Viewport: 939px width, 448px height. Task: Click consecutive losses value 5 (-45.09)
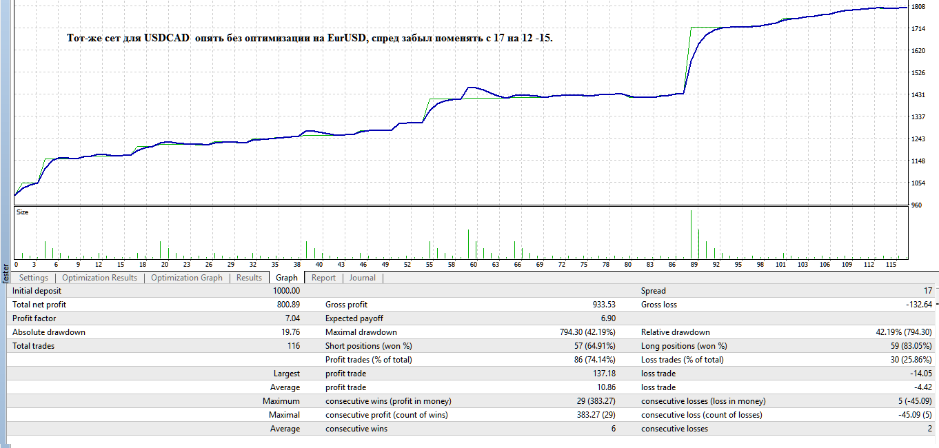[914, 401]
